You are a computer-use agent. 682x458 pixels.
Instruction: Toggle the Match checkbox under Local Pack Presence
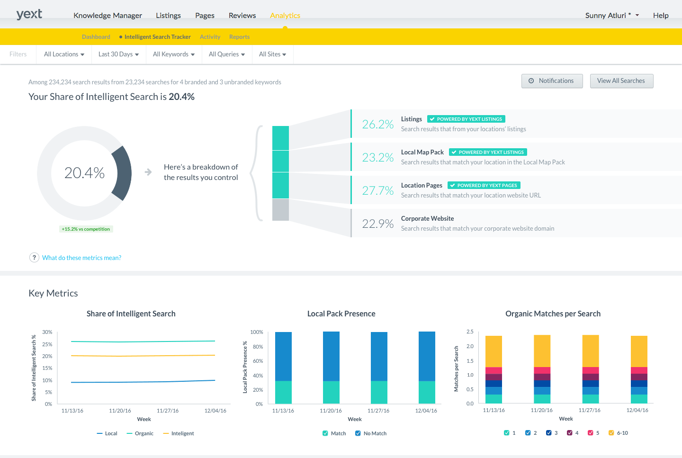coord(325,433)
